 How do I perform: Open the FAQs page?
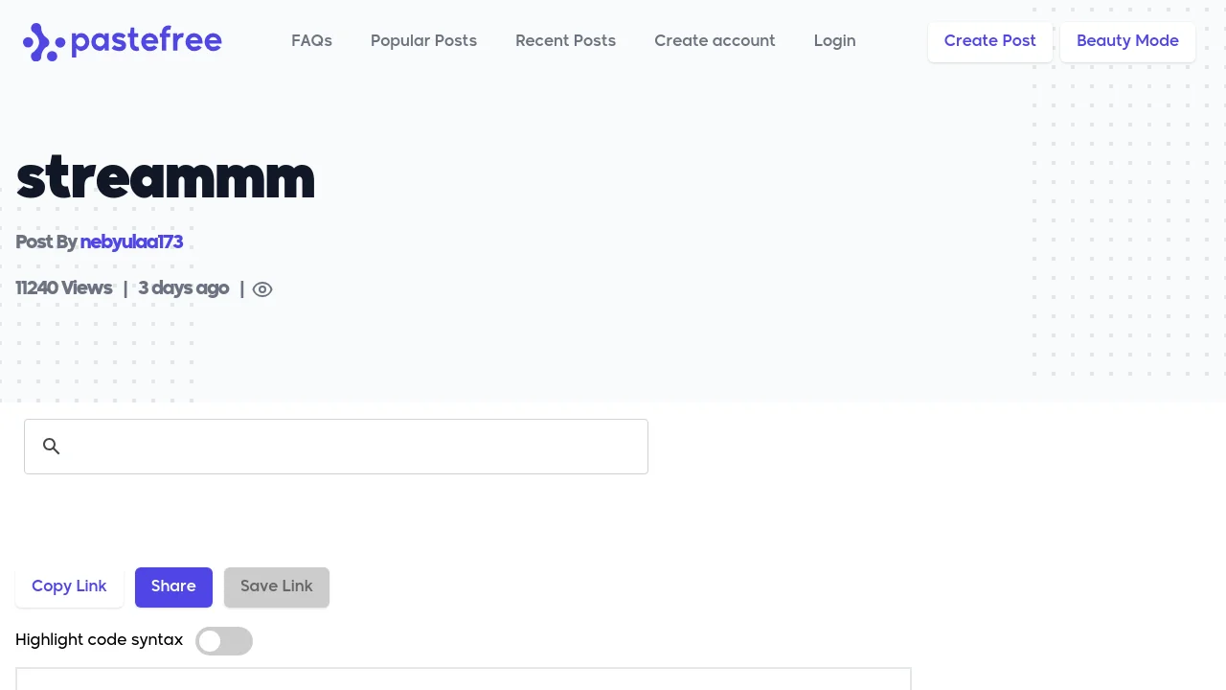[x=311, y=41]
